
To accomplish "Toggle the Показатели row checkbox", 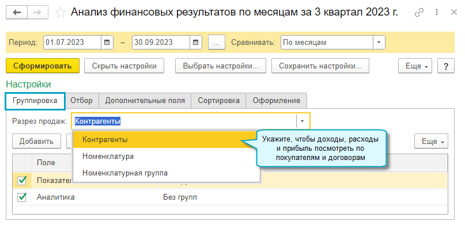I will tap(22, 181).
